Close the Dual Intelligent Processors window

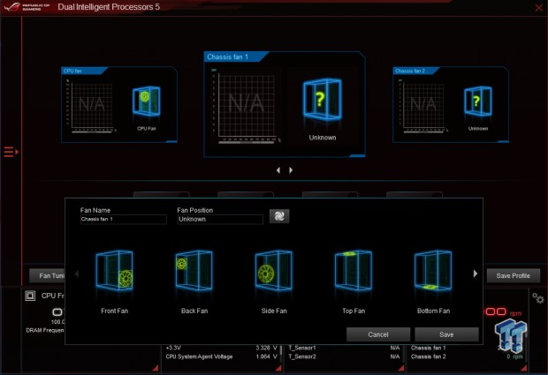pos(538,8)
